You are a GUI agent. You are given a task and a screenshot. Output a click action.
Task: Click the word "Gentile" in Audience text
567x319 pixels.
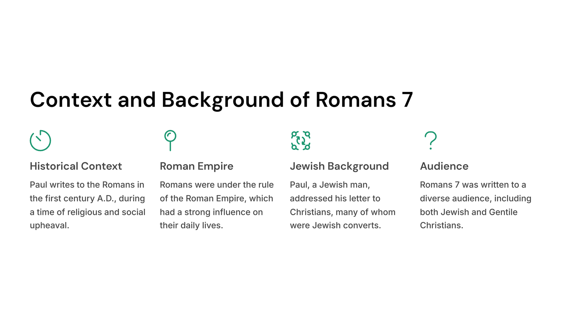(x=503, y=212)
